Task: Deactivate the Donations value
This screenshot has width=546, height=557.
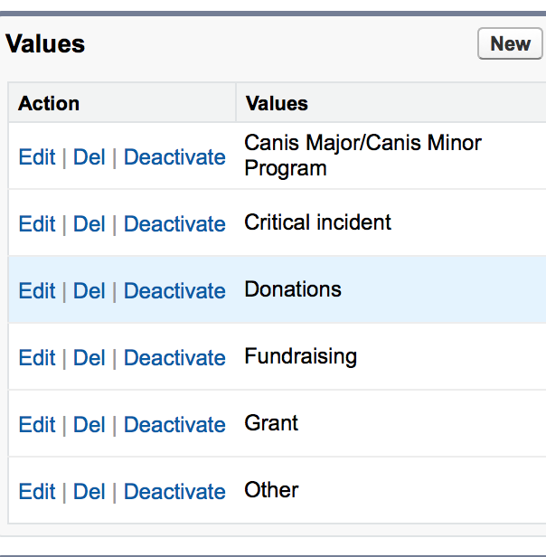Action: point(174,291)
